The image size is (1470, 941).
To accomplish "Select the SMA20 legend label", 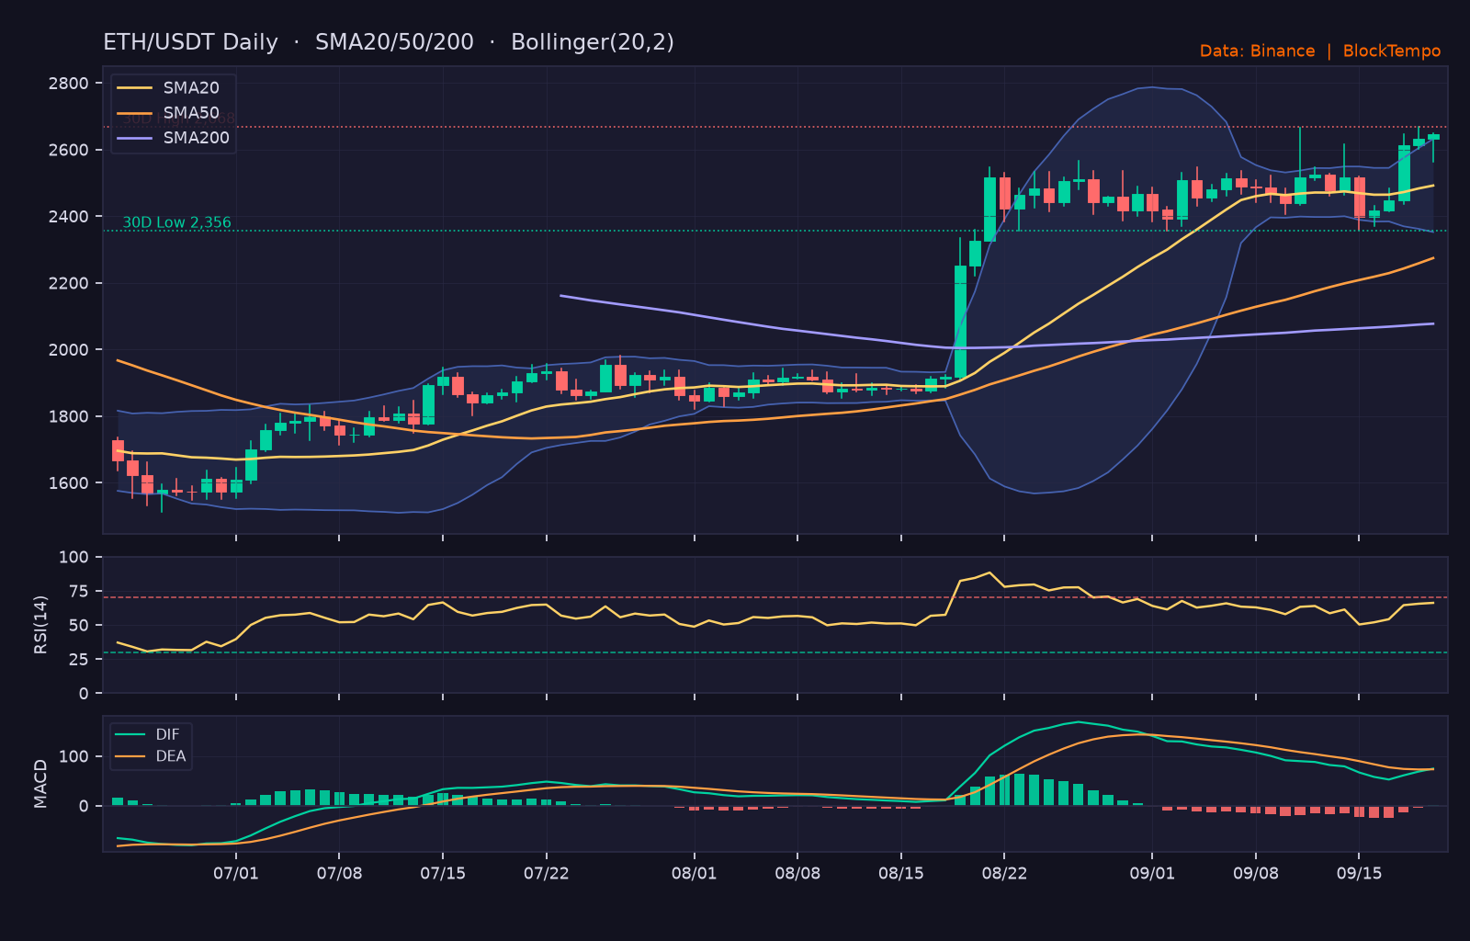I will (x=191, y=88).
